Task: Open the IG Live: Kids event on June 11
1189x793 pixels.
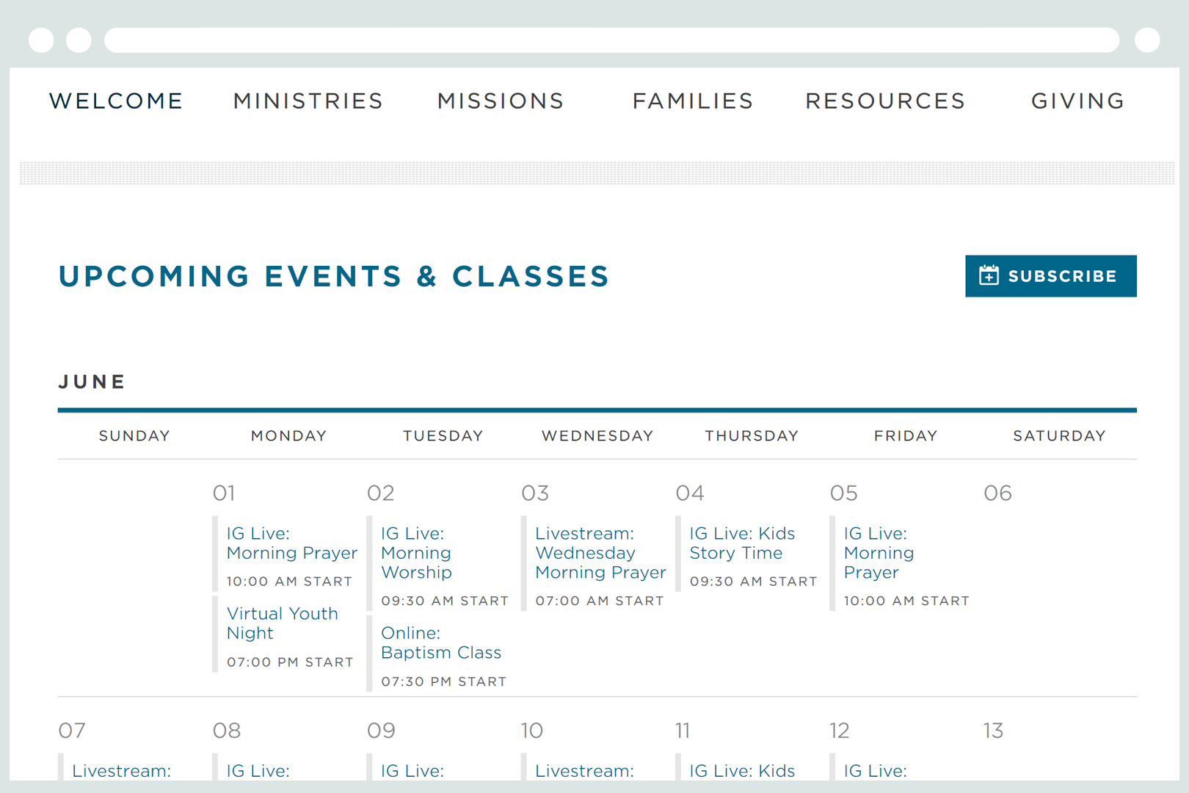Action: pyautogui.click(x=742, y=771)
